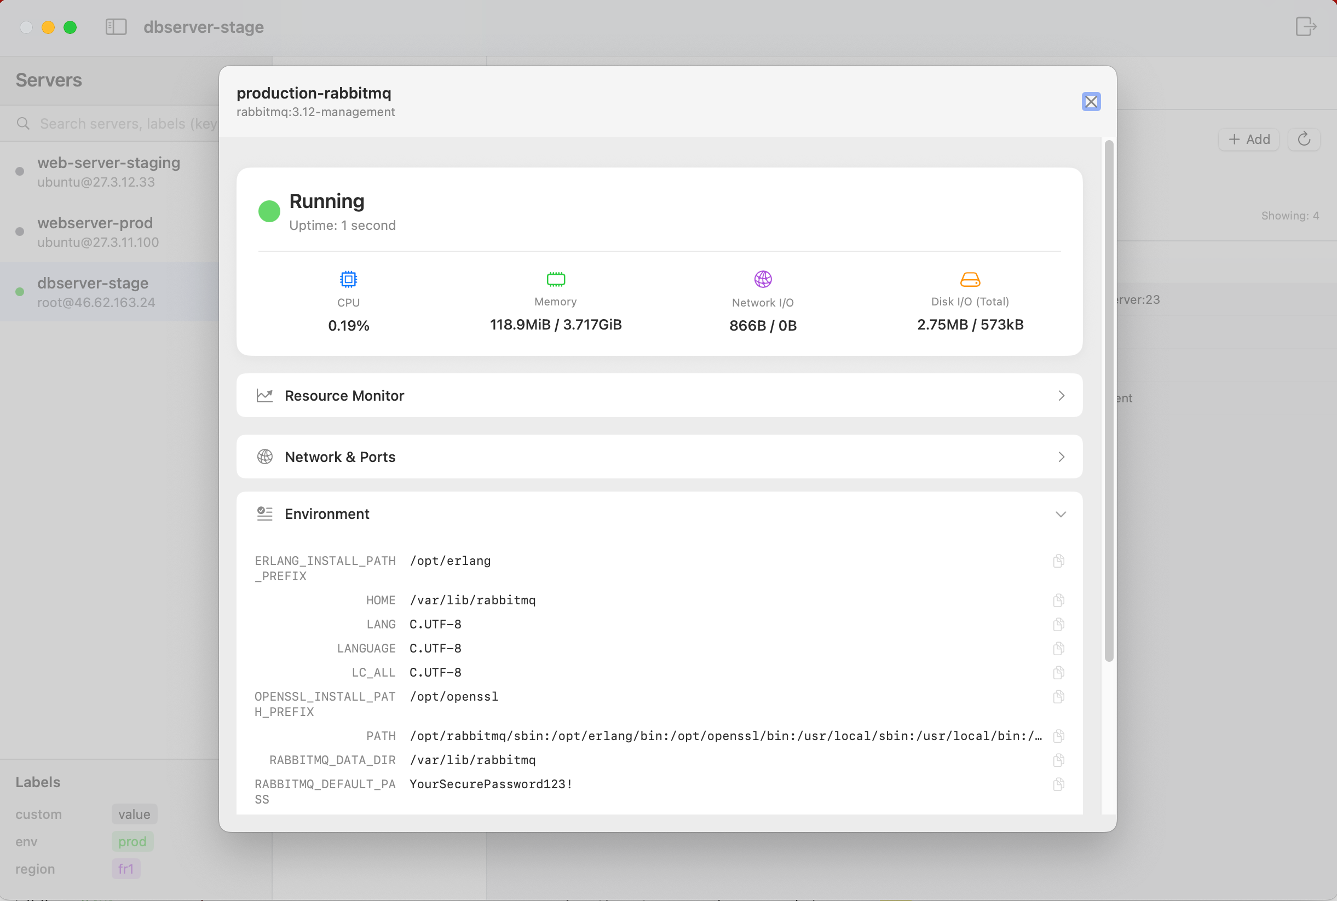Screen dimensions: 1337x901
Task: Click the macOS green zoom button
Action: tap(70, 27)
